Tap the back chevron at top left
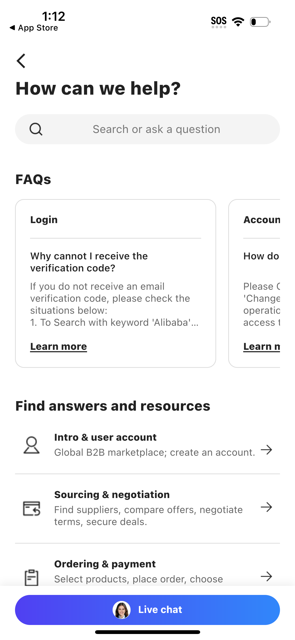This screenshot has height=640, width=295. (x=21, y=60)
